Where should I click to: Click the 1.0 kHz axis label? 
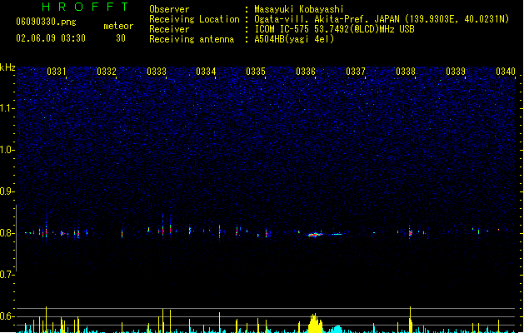click(7, 150)
